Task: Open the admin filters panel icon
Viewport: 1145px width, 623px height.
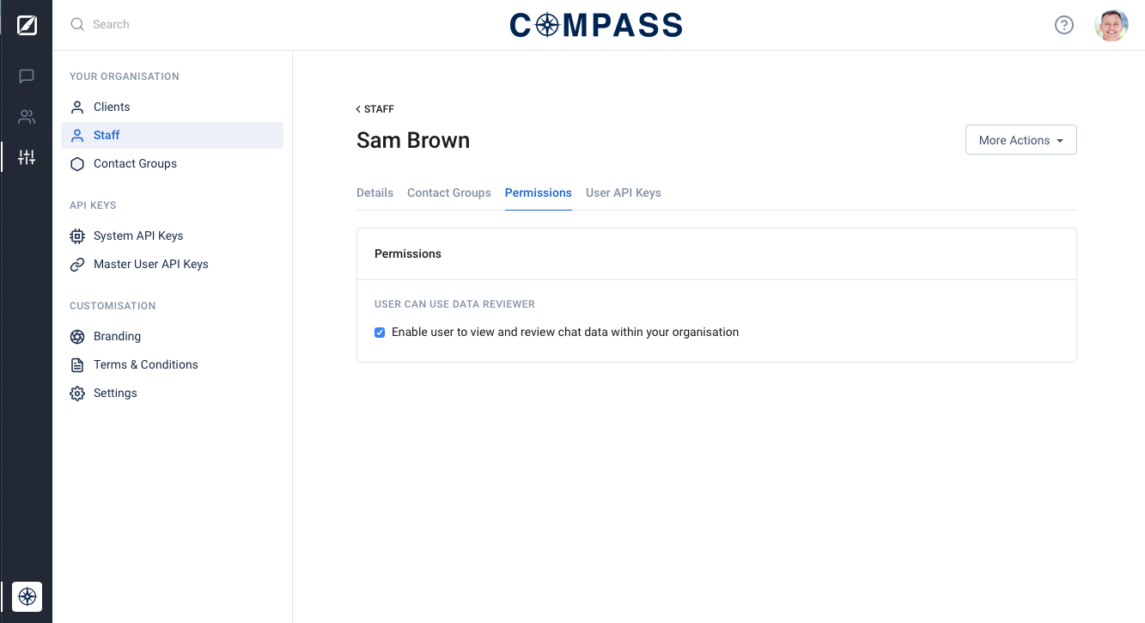Action: (26, 157)
